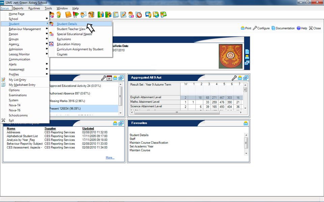Click the yellow printer icon in Aggregated panel
Image resolution: width=324 pixels, height=202 pixels.
[x=240, y=78]
